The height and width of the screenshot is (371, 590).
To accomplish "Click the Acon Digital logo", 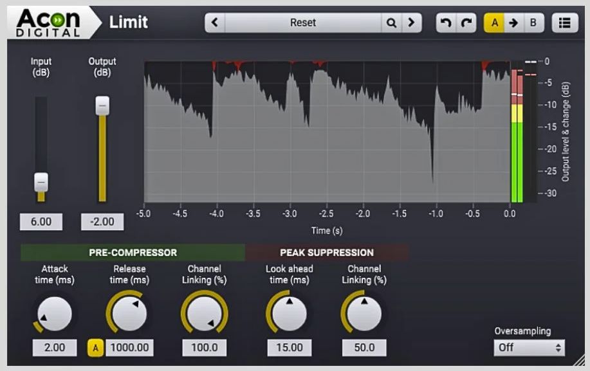I will pos(48,23).
